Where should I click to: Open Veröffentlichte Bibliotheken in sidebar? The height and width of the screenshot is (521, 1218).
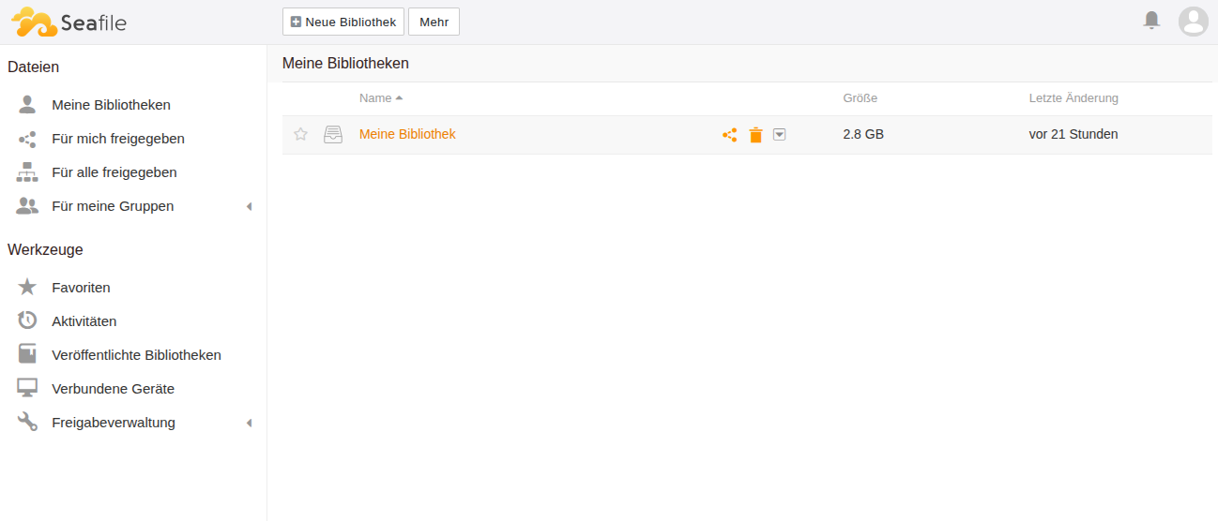coord(136,355)
